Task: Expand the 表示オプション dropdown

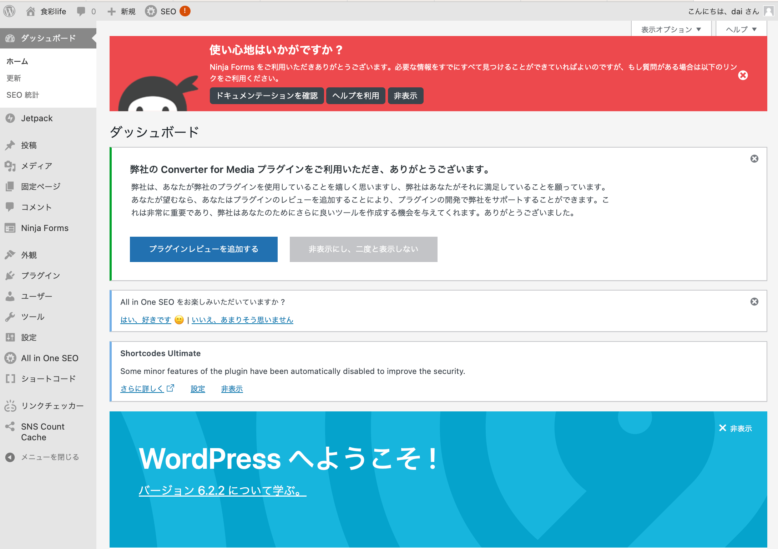Action: point(671,29)
